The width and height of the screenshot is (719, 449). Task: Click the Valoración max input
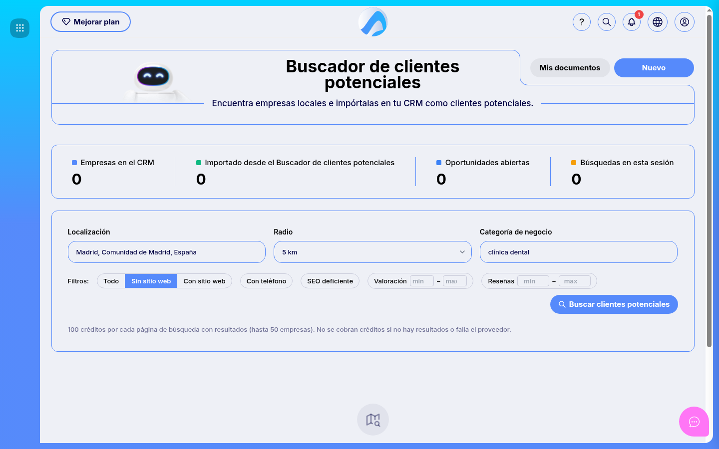454,281
